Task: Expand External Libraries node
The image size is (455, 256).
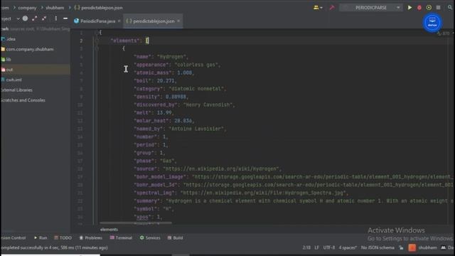Action: [16, 90]
